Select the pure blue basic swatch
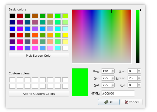This screenshot has width=157, height=112. (x=12, y=29)
